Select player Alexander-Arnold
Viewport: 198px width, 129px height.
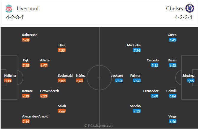coord(35,116)
